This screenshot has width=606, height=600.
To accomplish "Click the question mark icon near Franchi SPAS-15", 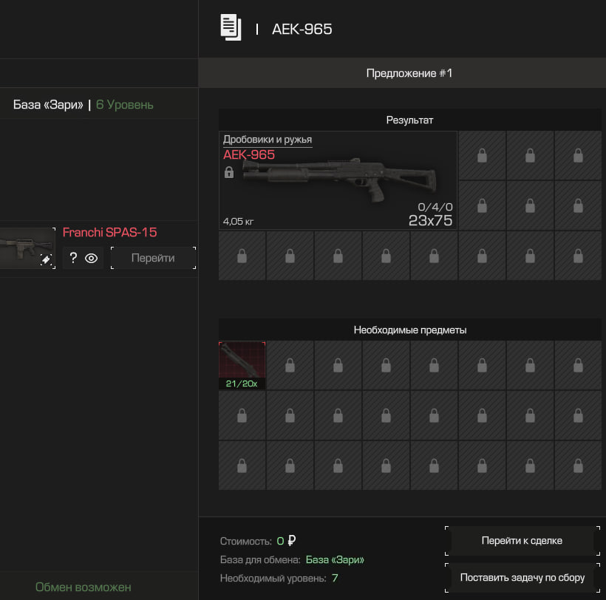I will 73,258.
